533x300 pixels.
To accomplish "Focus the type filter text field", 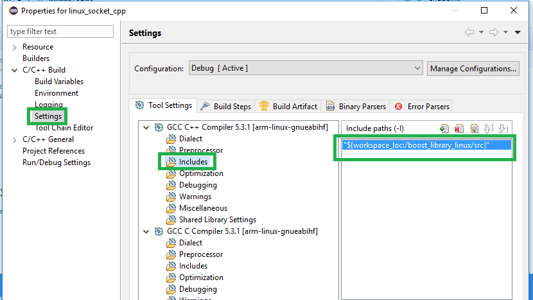I will coord(60,31).
